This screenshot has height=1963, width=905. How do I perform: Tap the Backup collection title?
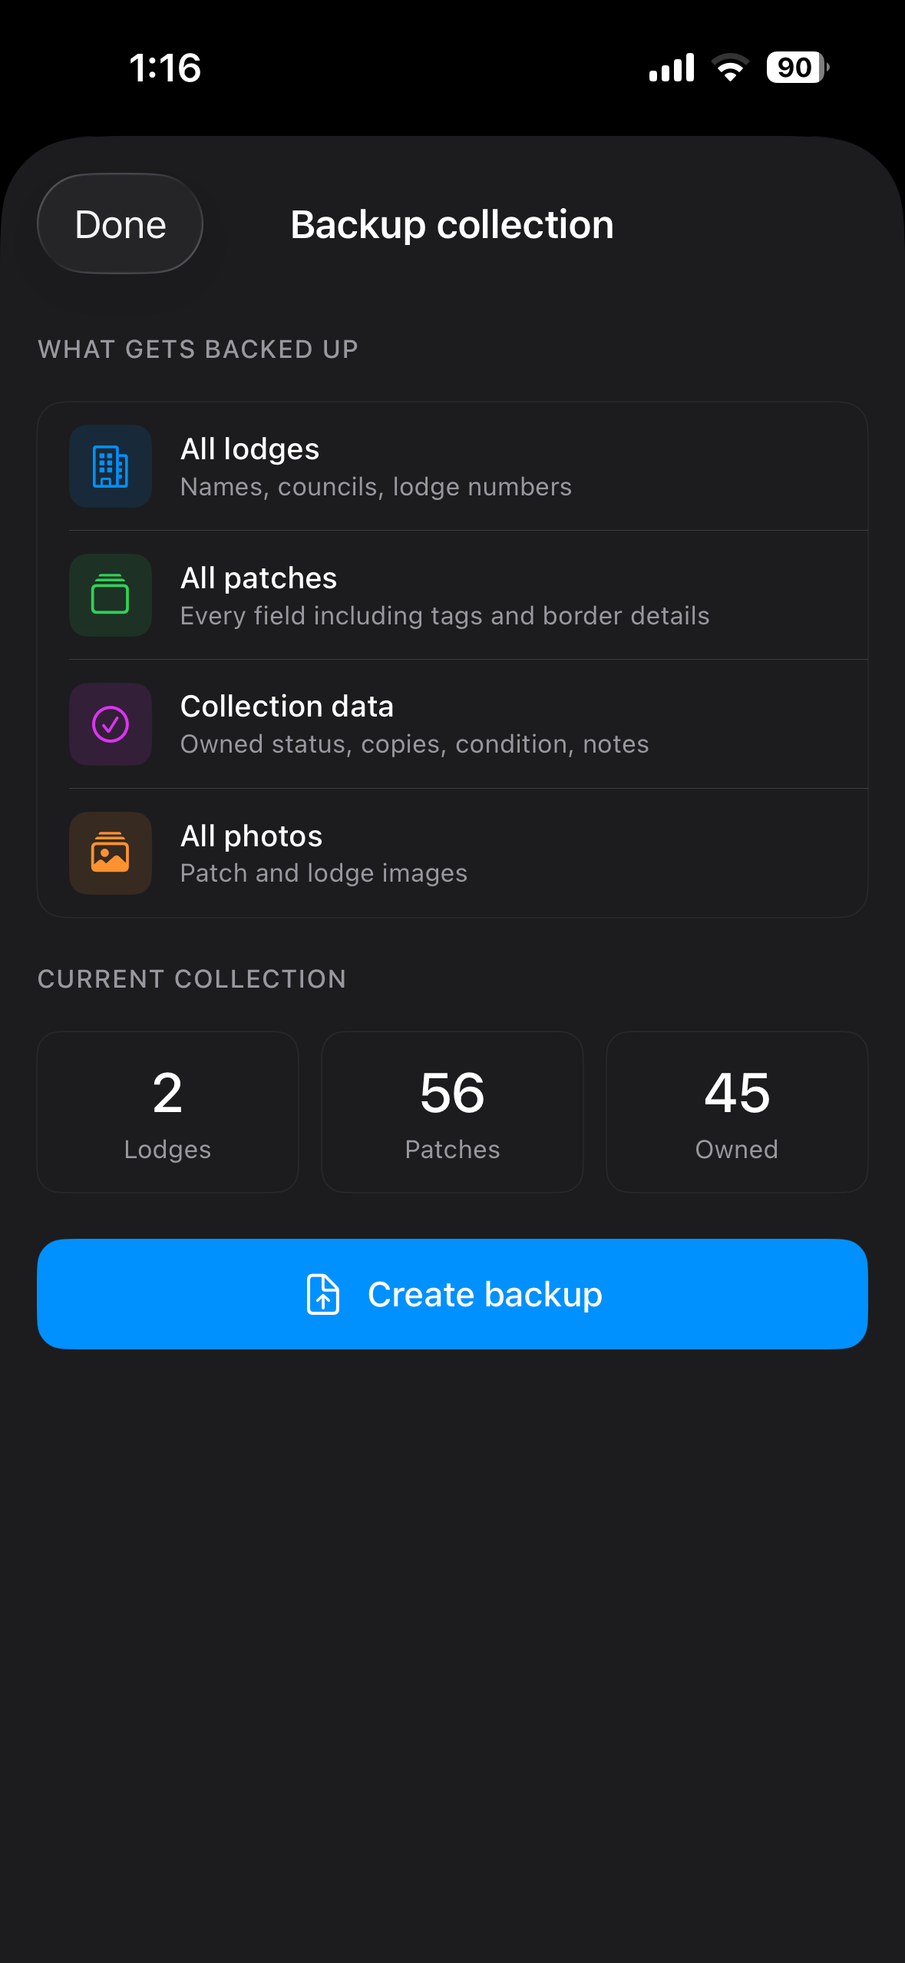(452, 224)
